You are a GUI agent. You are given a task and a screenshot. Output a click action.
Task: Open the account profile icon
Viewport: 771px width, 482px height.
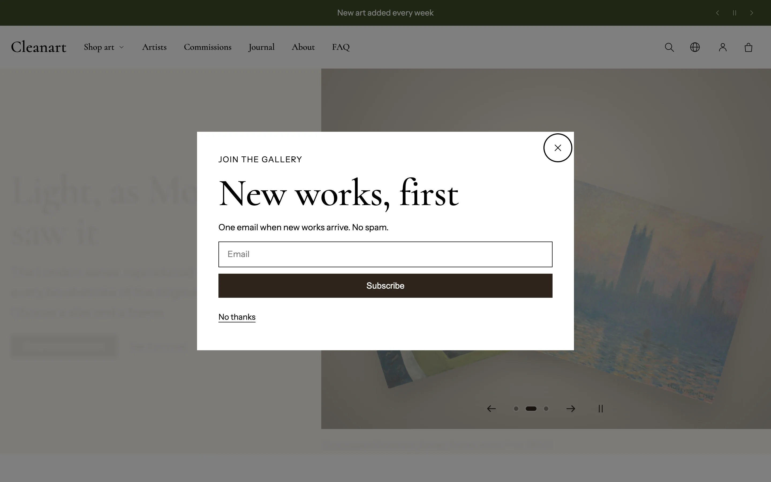click(723, 47)
